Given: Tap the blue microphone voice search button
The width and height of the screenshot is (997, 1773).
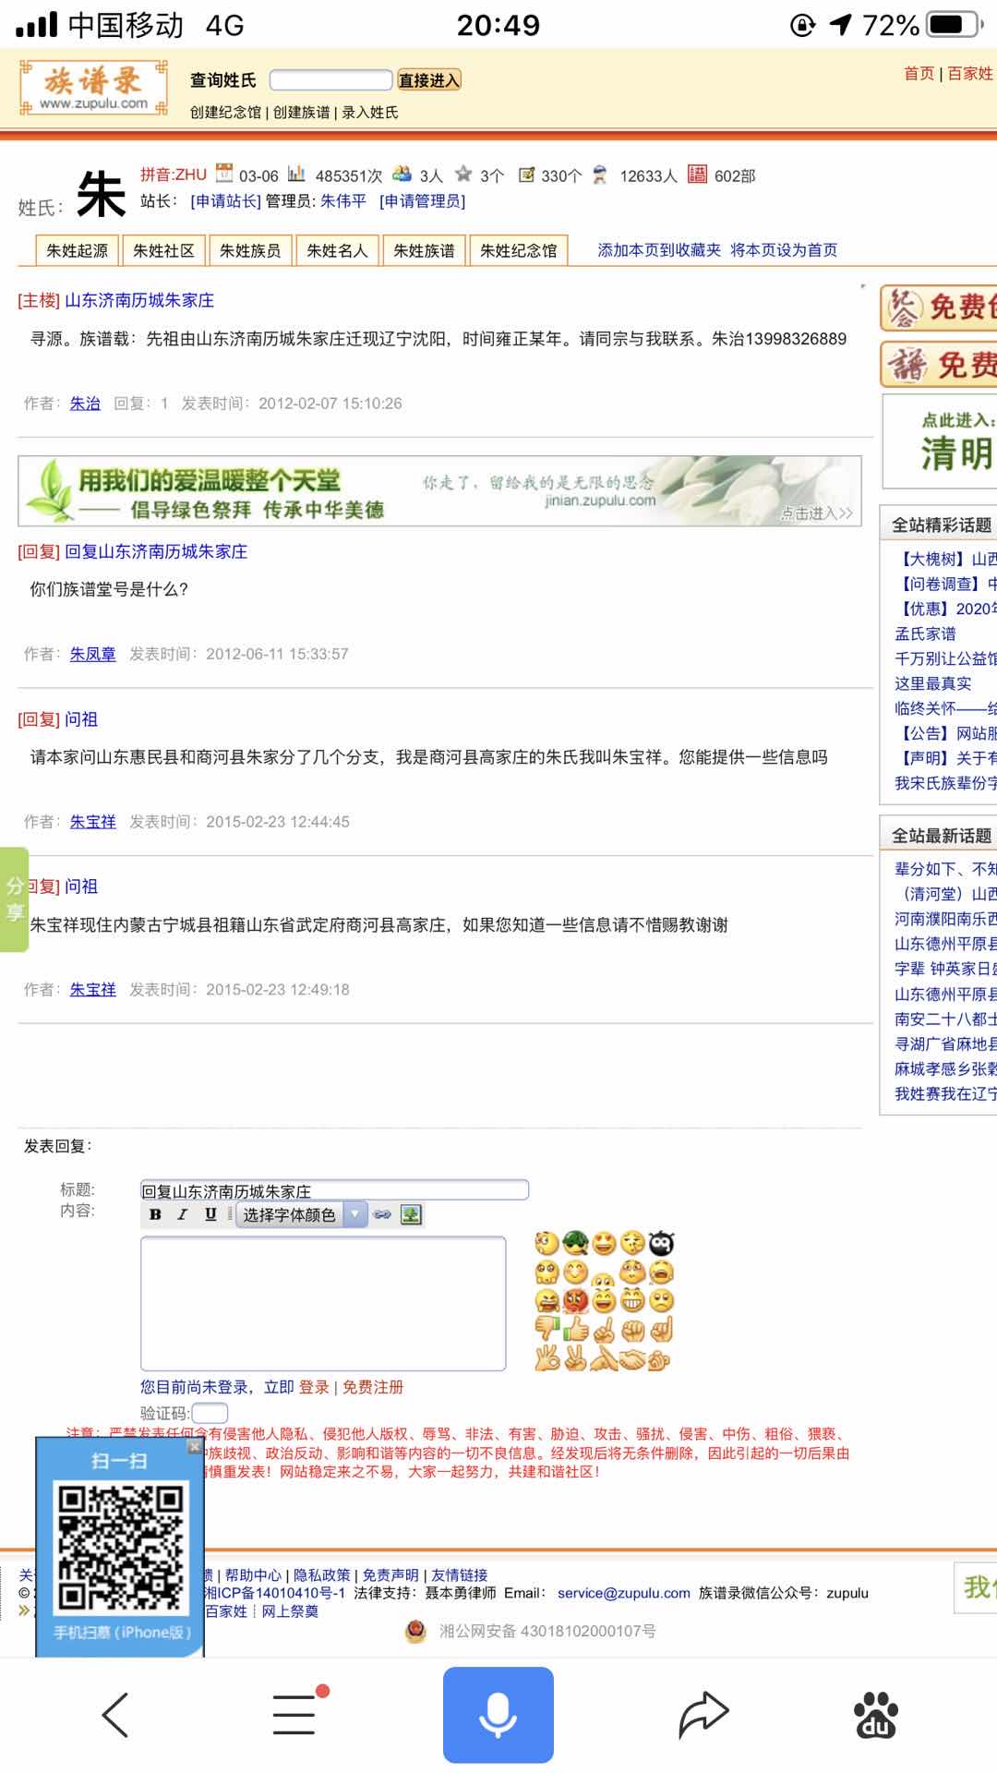Looking at the screenshot, I should (498, 1715).
